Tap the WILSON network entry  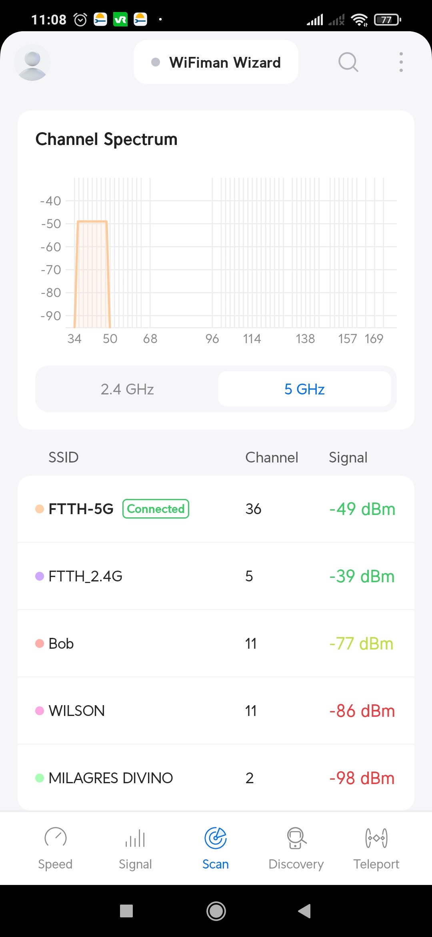(x=216, y=711)
